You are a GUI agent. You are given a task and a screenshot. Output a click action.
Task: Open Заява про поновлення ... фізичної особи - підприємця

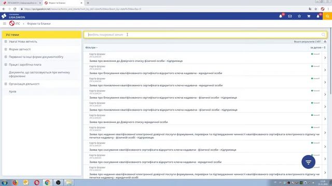pos(163,110)
